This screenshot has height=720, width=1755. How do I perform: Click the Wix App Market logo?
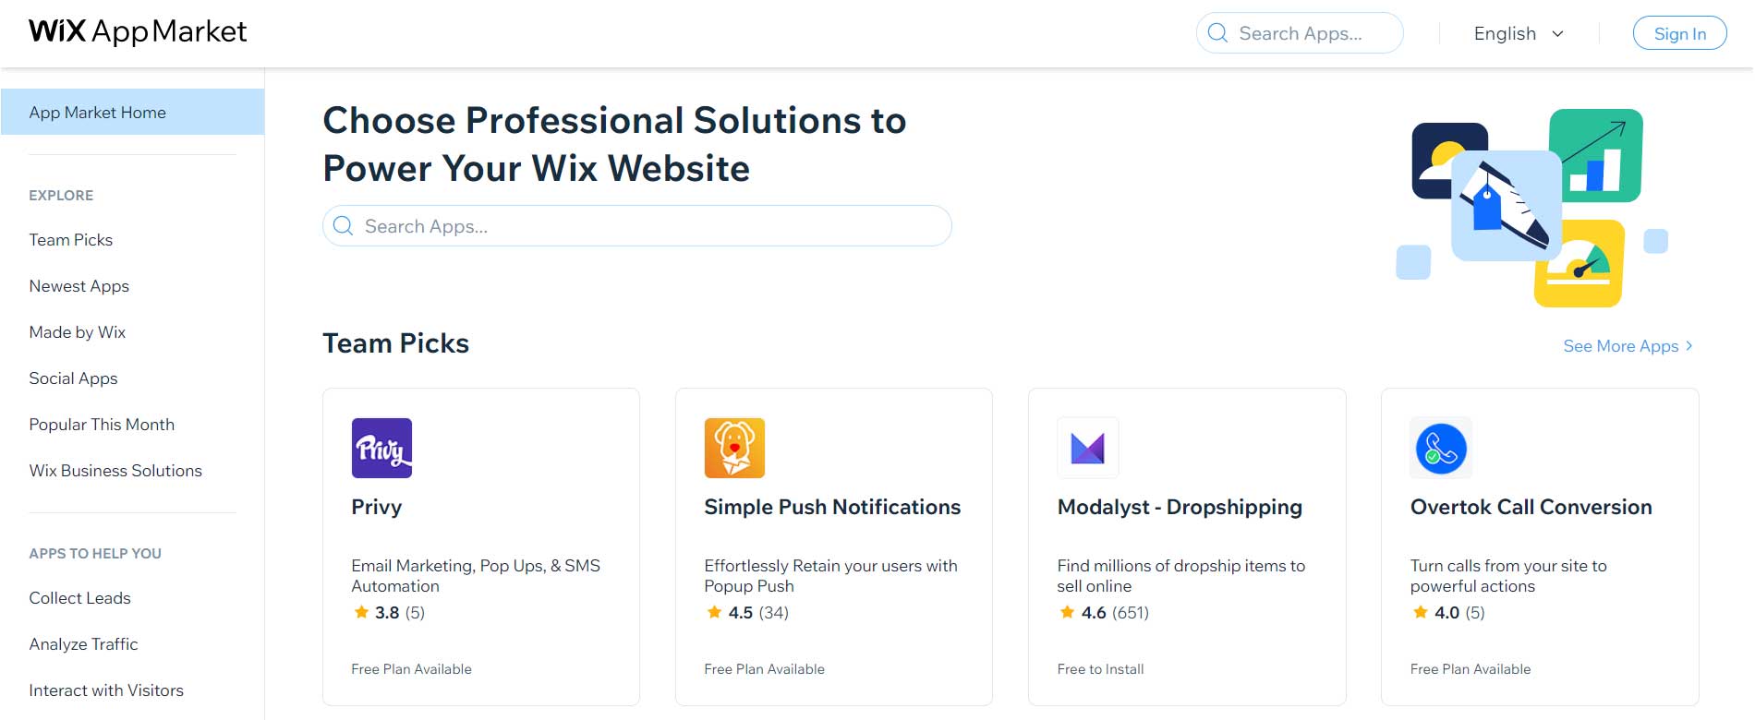(x=138, y=32)
